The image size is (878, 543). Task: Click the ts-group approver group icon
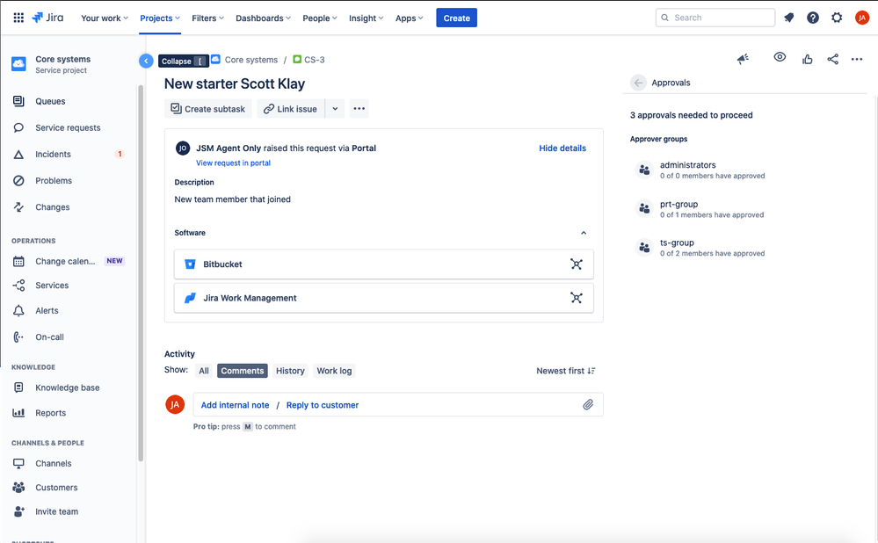pos(644,248)
